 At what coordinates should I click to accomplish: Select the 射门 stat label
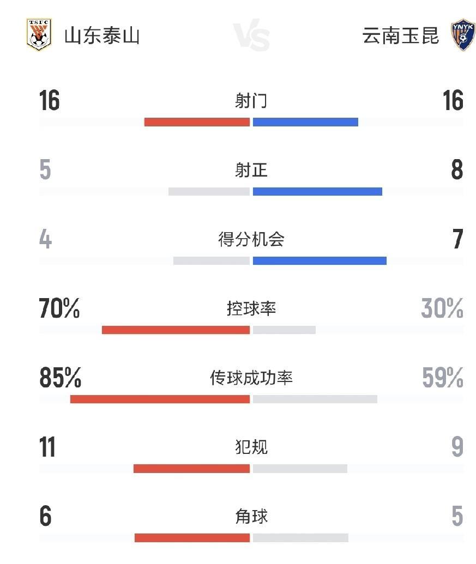(251, 101)
